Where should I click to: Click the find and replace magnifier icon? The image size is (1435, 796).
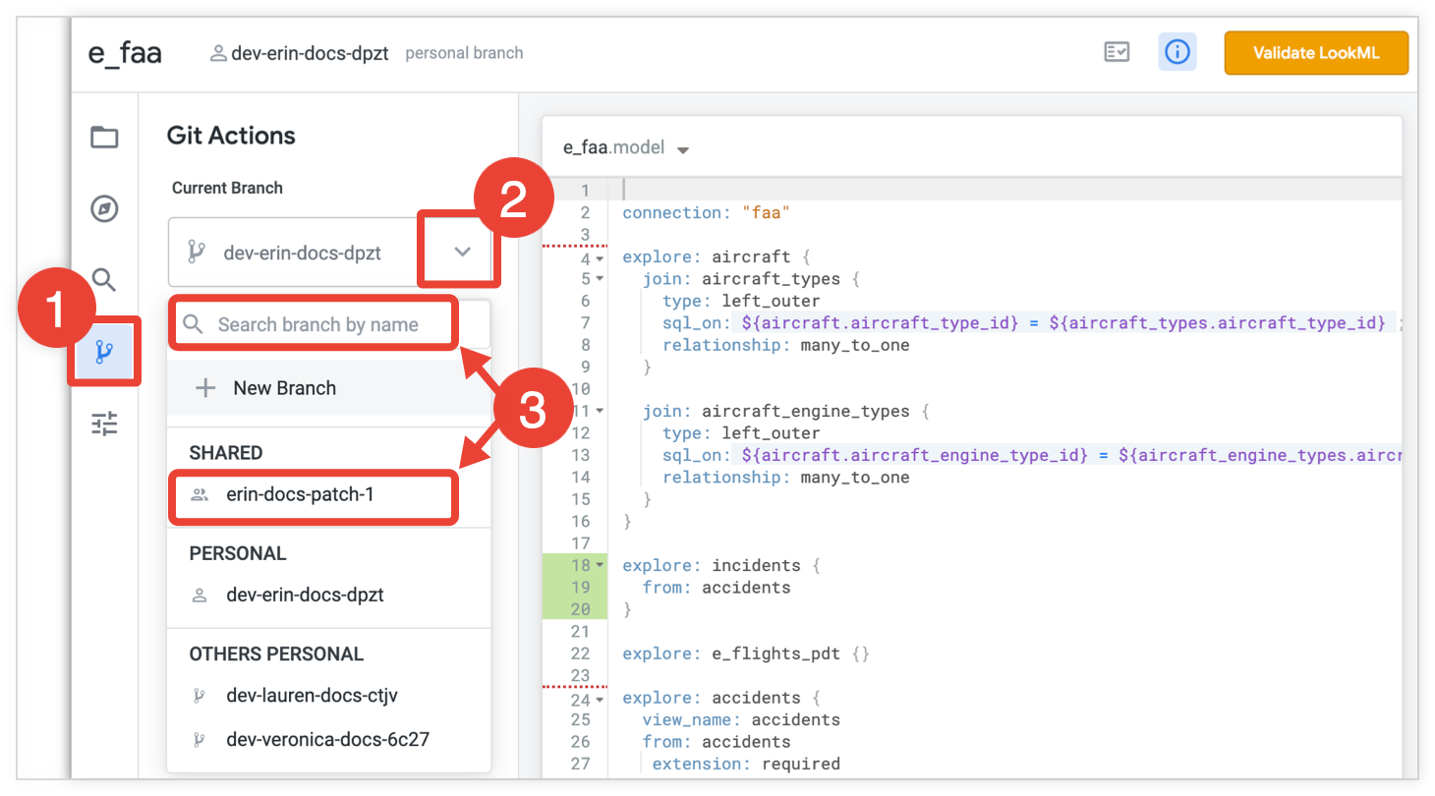(x=104, y=280)
